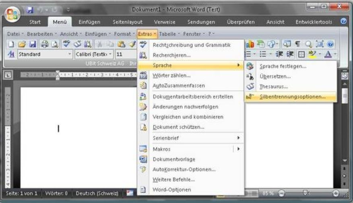Click the save diskette icon in Menü toolbar
353x203 pixels.
33,44
